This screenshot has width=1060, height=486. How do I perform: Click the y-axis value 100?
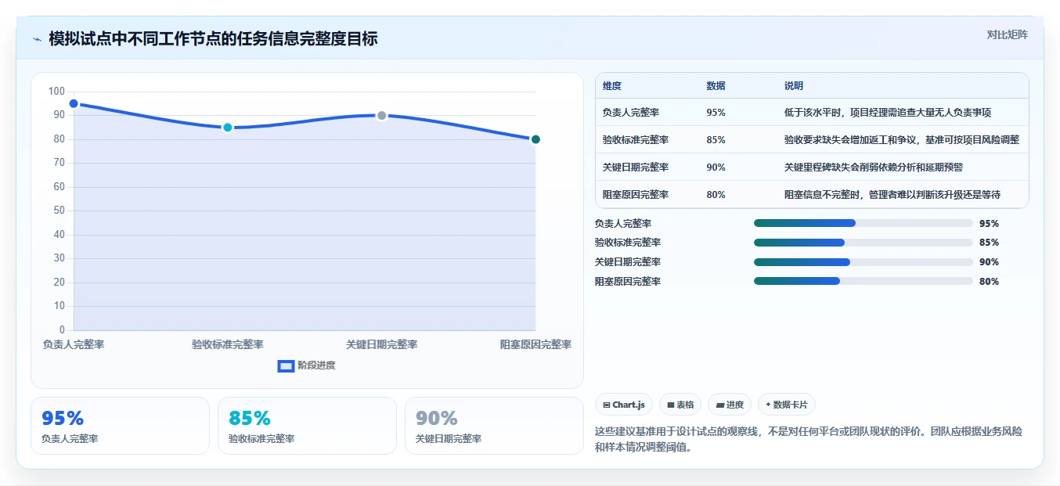56,92
